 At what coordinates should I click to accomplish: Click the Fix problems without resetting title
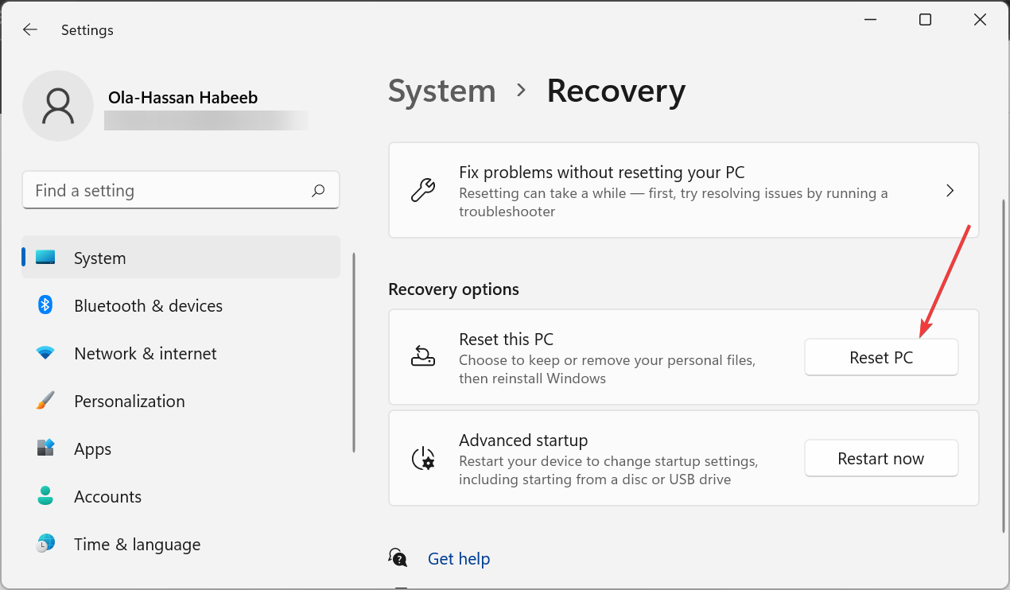point(602,173)
